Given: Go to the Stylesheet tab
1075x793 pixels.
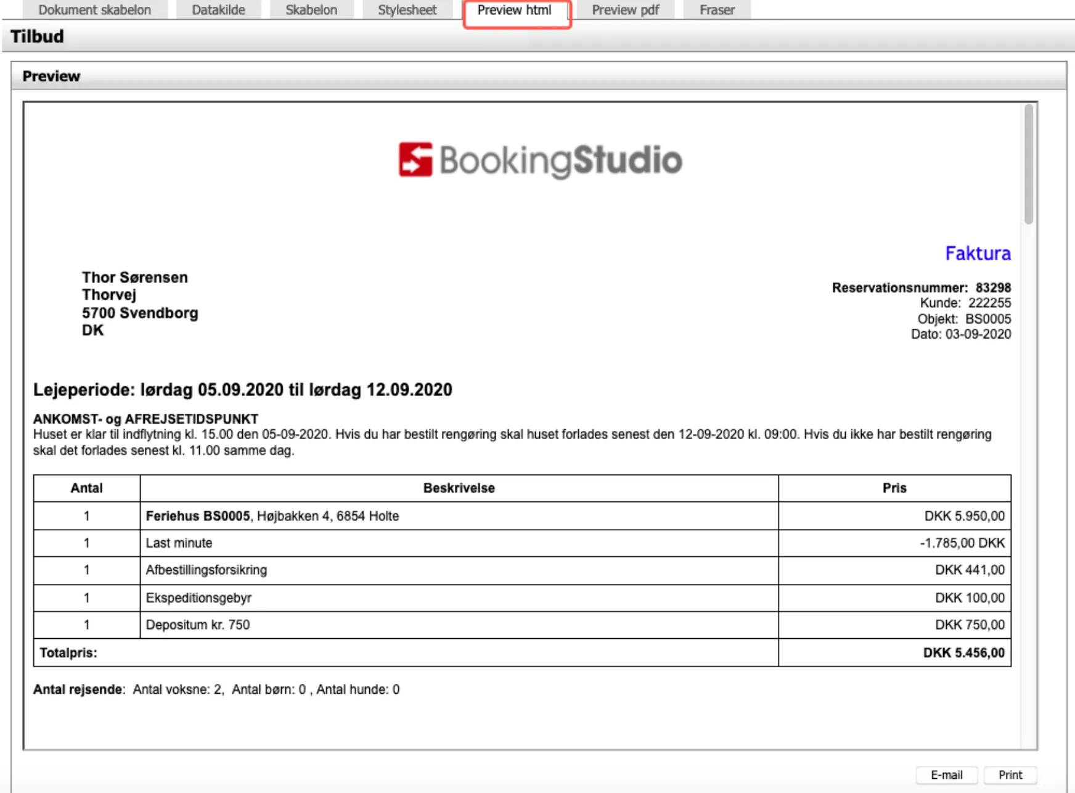Looking at the screenshot, I should pyautogui.click(x=407, y=10).
